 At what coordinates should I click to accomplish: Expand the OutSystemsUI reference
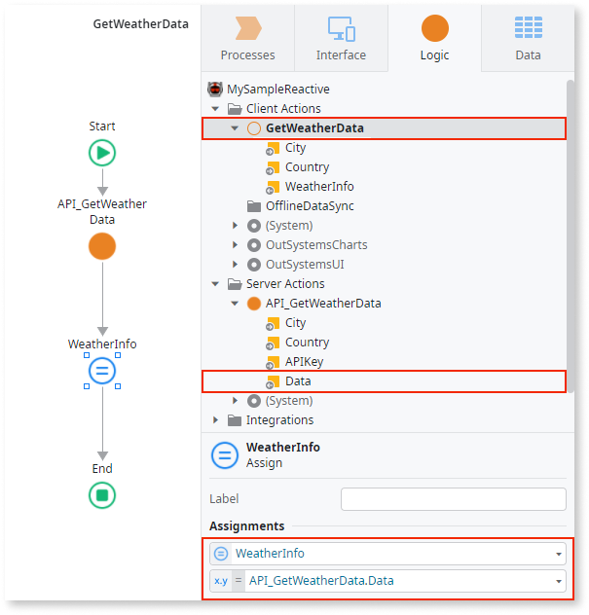pyautogui.click(x=235, y=265)
